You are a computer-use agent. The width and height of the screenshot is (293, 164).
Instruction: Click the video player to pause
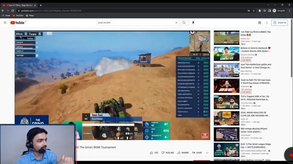click(112, 85)
